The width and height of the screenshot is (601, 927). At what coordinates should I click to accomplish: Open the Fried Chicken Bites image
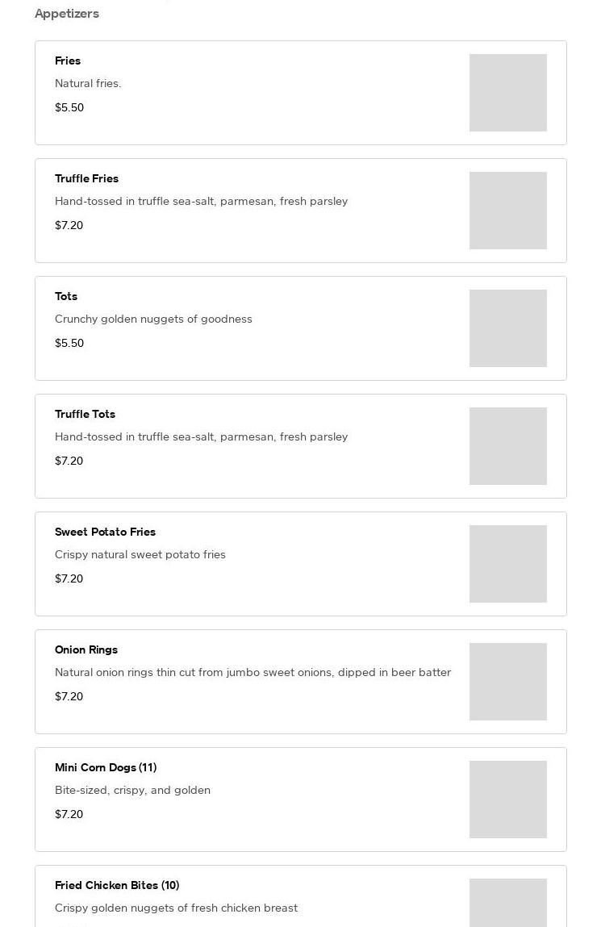(507, 904)
